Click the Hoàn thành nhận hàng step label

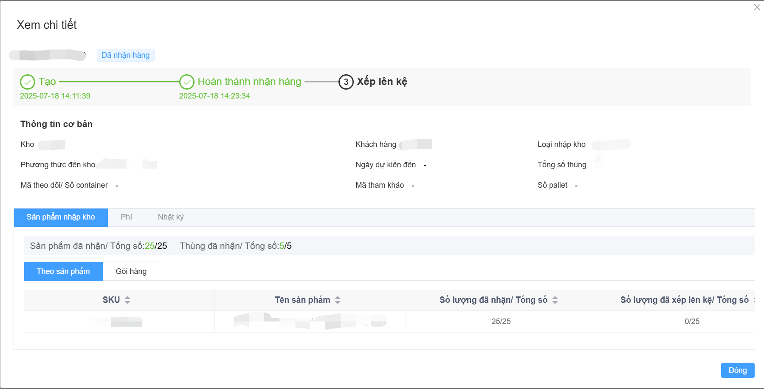(x=249, y=82)
